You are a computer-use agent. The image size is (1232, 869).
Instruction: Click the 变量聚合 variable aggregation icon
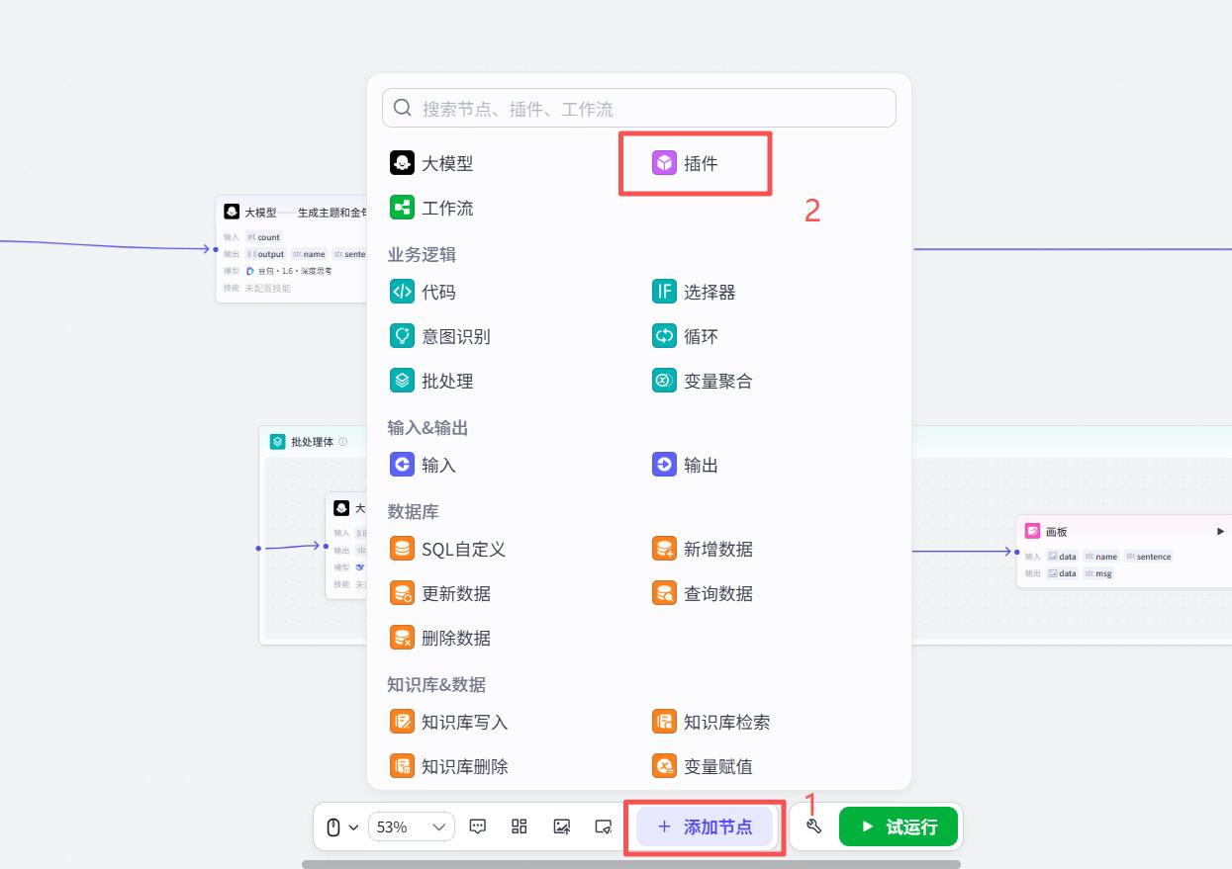pyautogui.click(x=664, y=381)
